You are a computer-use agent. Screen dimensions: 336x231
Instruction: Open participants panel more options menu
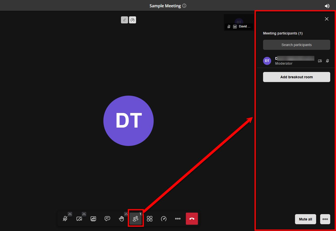pos(325,219)
